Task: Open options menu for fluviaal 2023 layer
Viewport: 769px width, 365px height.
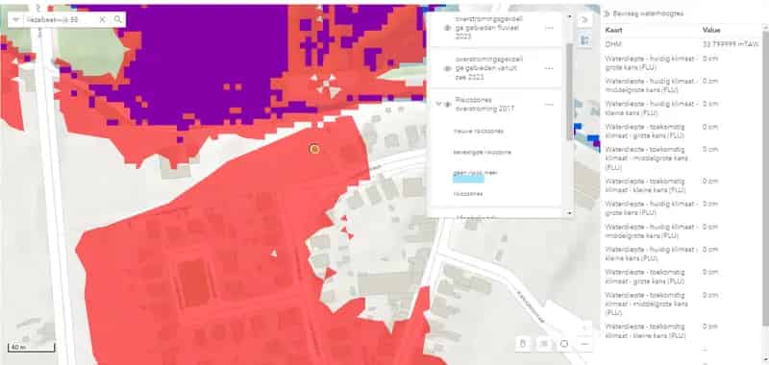Action: tap(549, 28)
